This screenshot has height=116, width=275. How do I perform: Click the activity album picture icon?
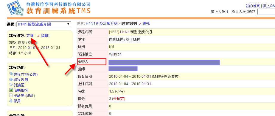pyautogui.click(x=11, y=90)
